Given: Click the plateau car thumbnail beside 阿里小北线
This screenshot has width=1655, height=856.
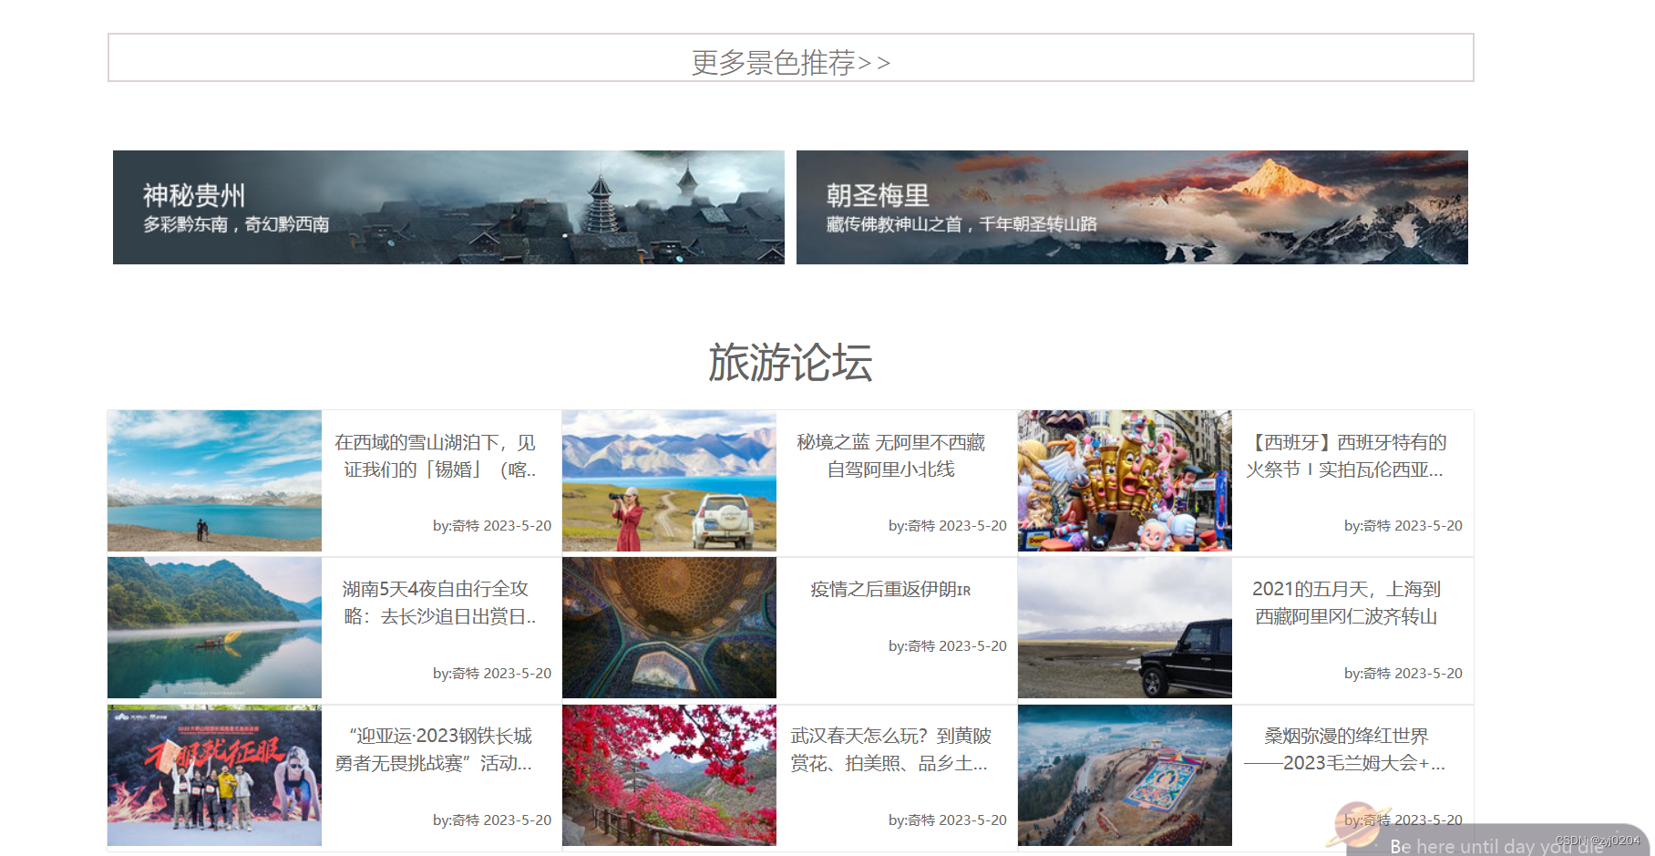Looking at the screenshot, I should tap(669, 481).
